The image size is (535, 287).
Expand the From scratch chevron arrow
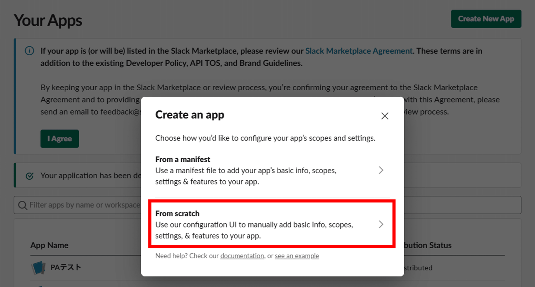(381, 225)
